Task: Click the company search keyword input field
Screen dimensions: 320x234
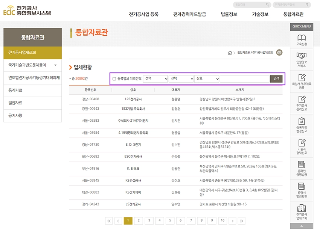Action: (244, 79)
